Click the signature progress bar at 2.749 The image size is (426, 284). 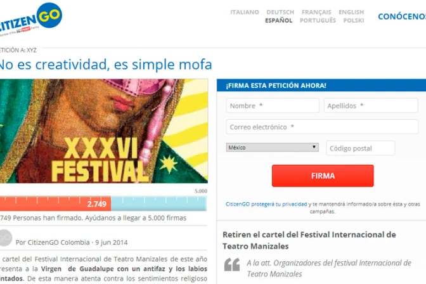pyautogui.click(x=103, y=203)
